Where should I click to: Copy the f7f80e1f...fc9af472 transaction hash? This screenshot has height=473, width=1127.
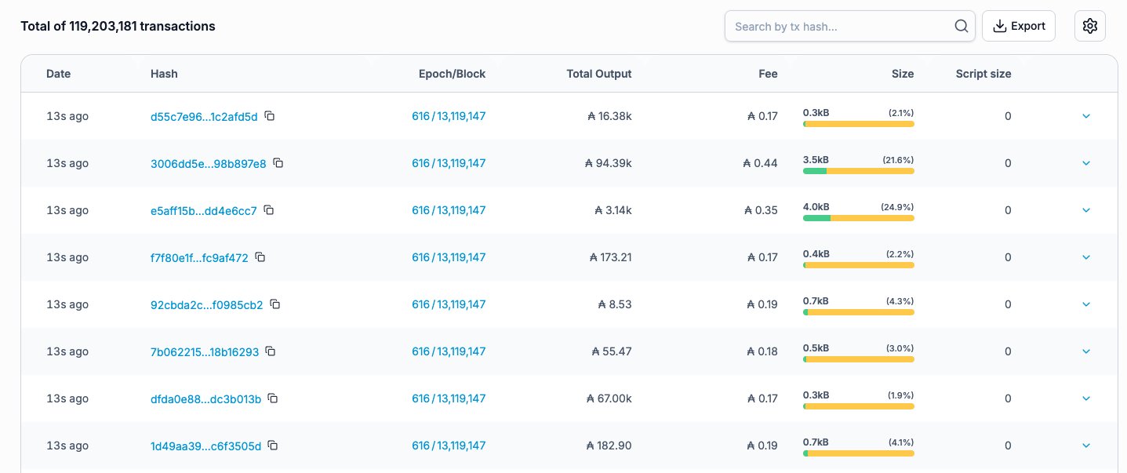coord(260,257)
